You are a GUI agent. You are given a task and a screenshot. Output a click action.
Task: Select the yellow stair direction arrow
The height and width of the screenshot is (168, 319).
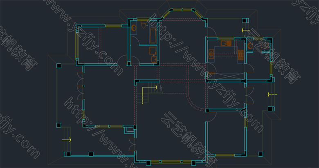click(x=150, y=95)
